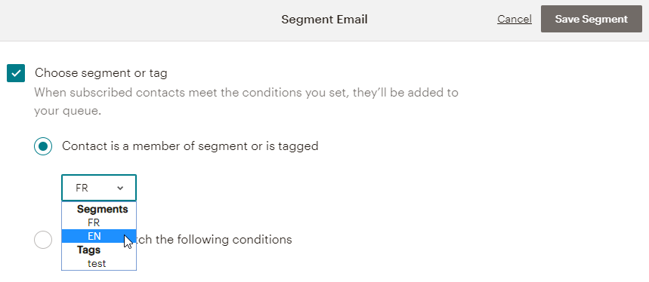Viewport: 649px width, 282px height.
Task: Click the 'your queue.' description line
Action: 67,111
